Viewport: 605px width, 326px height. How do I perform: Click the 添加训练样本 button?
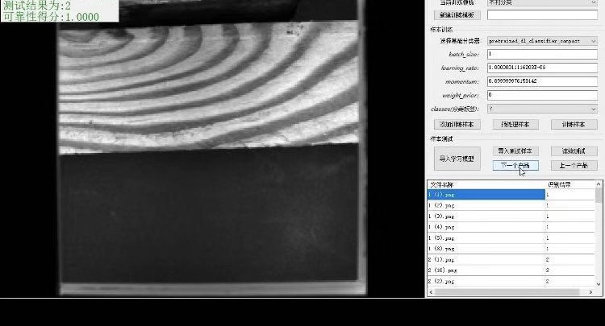click(x=457, y=124)
